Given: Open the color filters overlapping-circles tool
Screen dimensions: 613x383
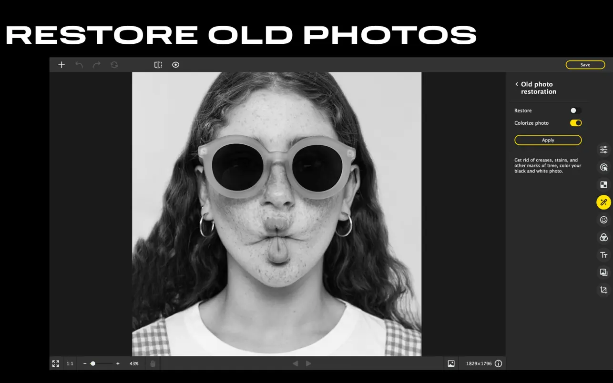Looking at the screenshot, I should pyautogui.click(x=603, y=237).
